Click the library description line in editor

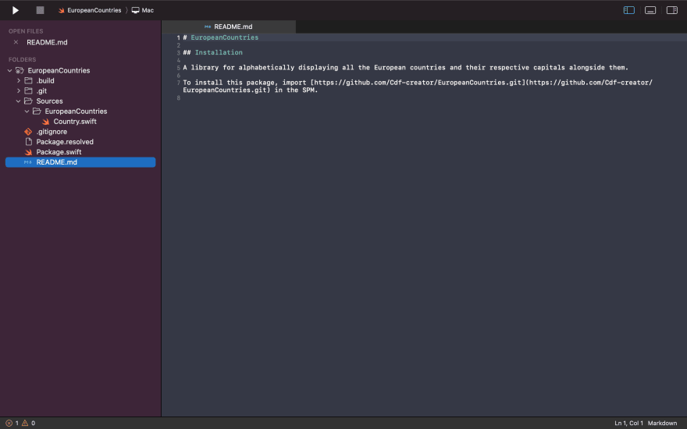point(405,67)
